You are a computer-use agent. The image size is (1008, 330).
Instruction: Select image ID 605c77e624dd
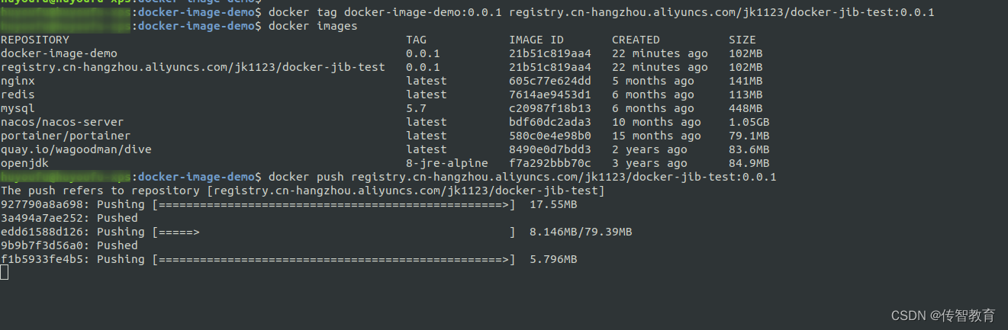tap(550, 81)
